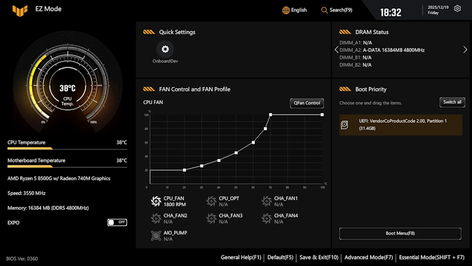Select UEFI VendorCoProductCode boot entry
Screen dimensions: 472x266
pyautogui.click(x=401, y=125)
